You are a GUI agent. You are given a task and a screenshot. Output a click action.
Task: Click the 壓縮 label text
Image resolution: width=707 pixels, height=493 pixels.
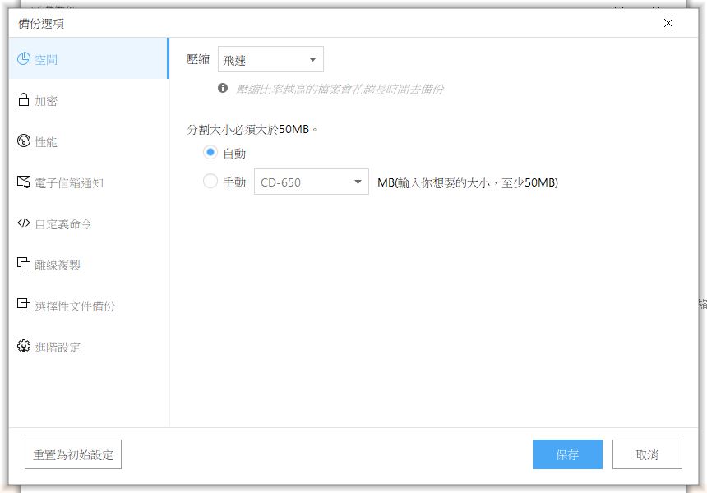tap(198, 59)
